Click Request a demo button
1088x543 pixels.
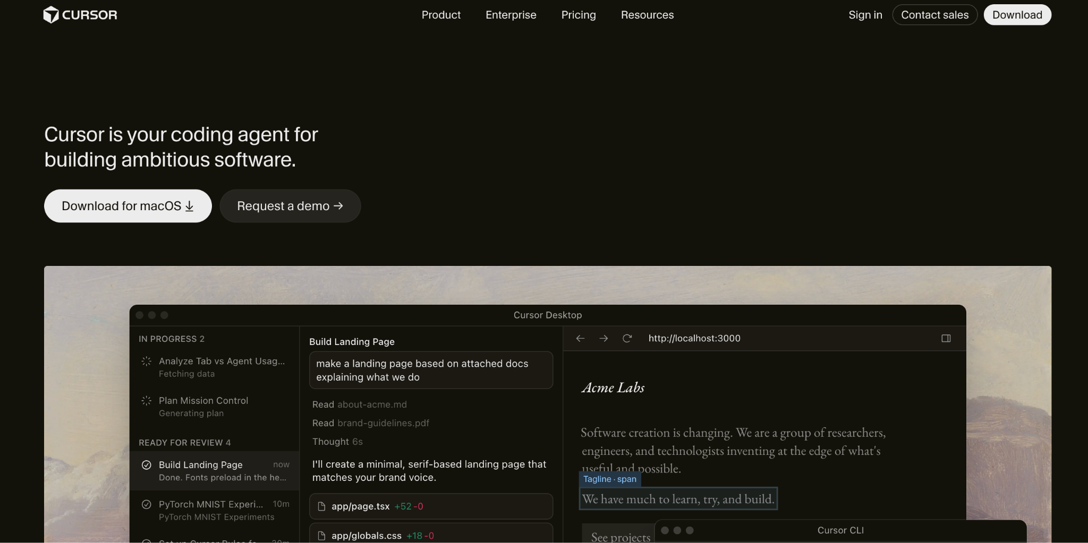[290, 206]
